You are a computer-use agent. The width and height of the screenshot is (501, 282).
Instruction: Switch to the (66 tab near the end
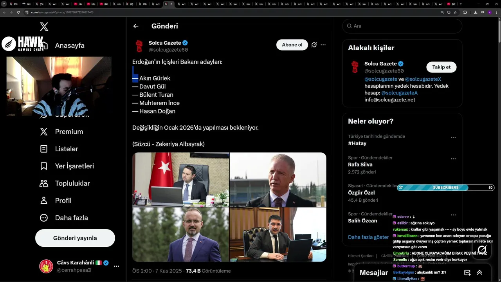coord(451,4)
